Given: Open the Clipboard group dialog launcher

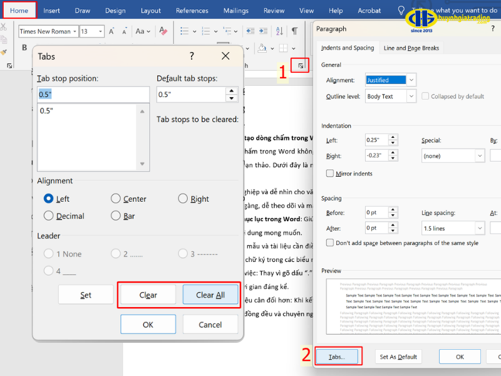Looking at the screenshot, I should 9,66.
